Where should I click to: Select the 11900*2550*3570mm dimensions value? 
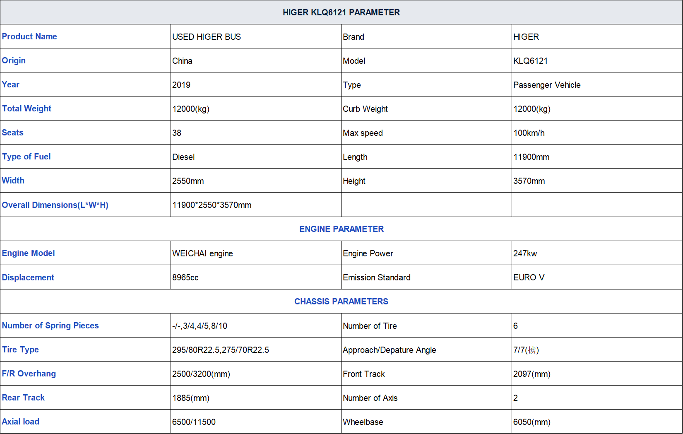tap(212, 205)
